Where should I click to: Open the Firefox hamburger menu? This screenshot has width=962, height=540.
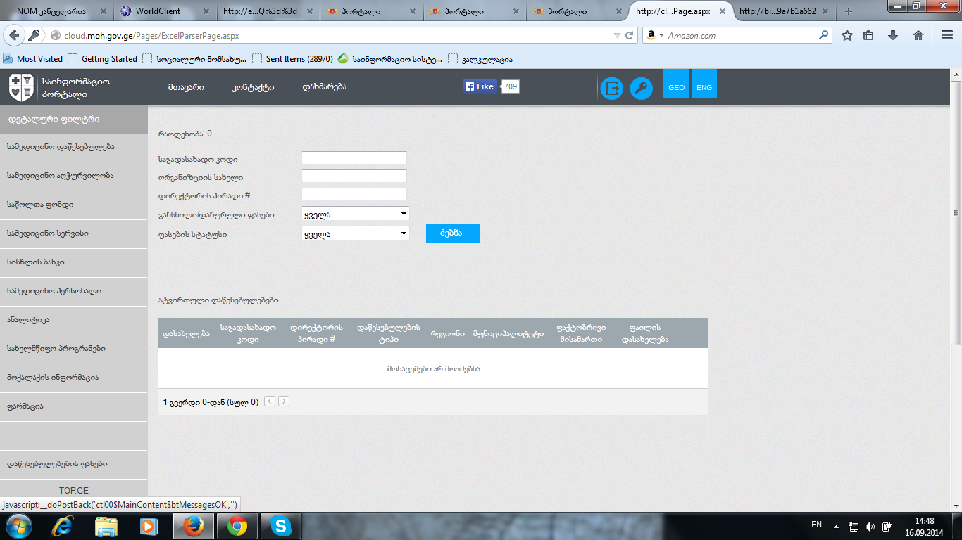pyautogui.click(x=947, y=35)
